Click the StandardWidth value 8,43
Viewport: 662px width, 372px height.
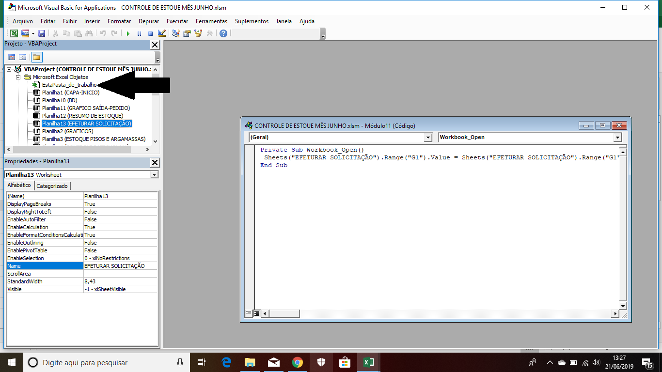(x=121, y=281)
